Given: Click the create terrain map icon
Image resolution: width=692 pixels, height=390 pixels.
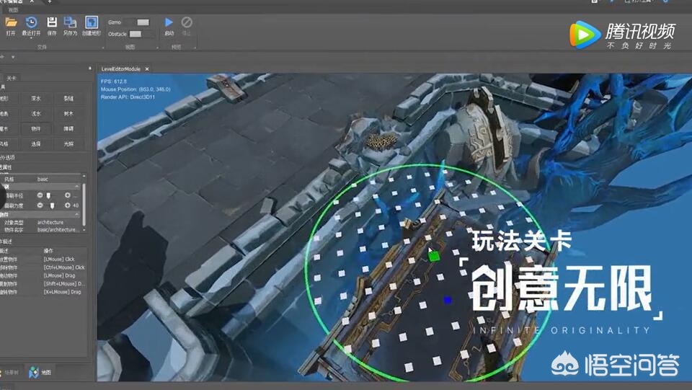Looking at the screenshot, I should (x=92, y=22).
